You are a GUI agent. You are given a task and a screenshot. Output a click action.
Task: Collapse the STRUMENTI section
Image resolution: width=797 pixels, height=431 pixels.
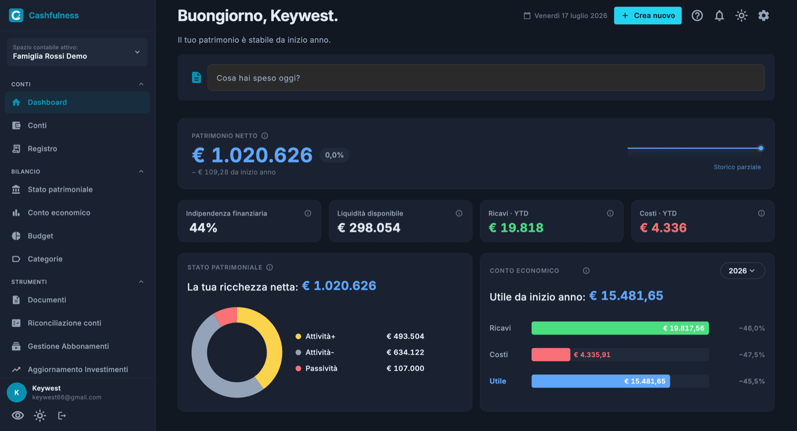[x=141, y=282]
